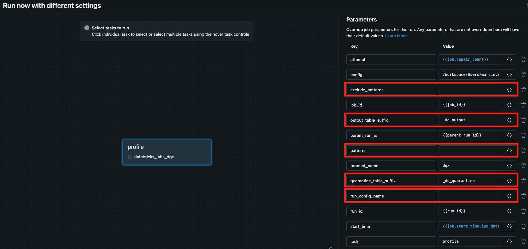The width and height of the screenshot is (528, 249).
Task: Insert dynamic value for patterns field
Action: pyautogui.click(x=509, y=150)
